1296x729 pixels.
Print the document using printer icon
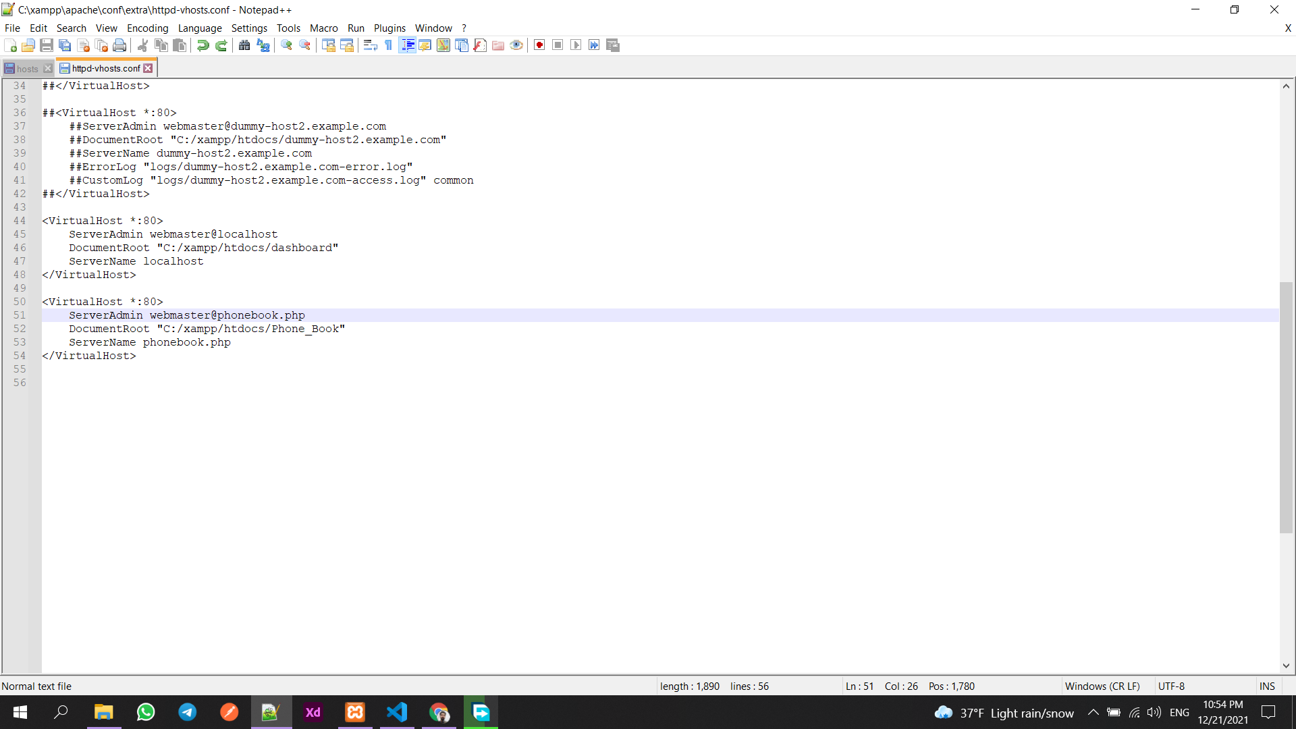click(119, 45)
